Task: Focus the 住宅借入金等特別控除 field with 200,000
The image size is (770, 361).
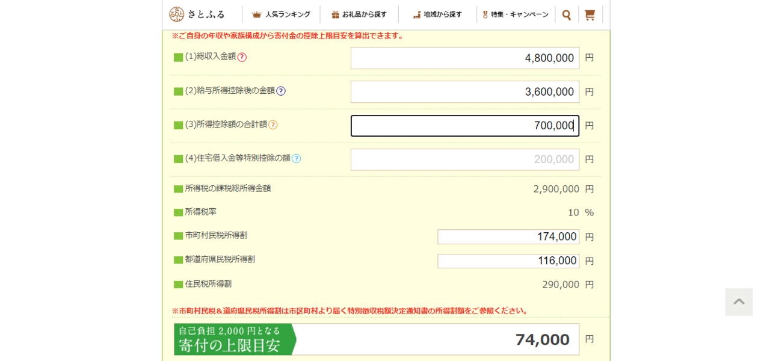Action: pyautogui.click(x=465, y=159)
